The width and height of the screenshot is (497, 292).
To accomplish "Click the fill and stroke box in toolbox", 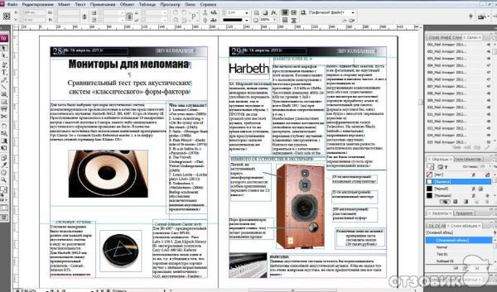I will pyautogui.click(x=4, y=190).
